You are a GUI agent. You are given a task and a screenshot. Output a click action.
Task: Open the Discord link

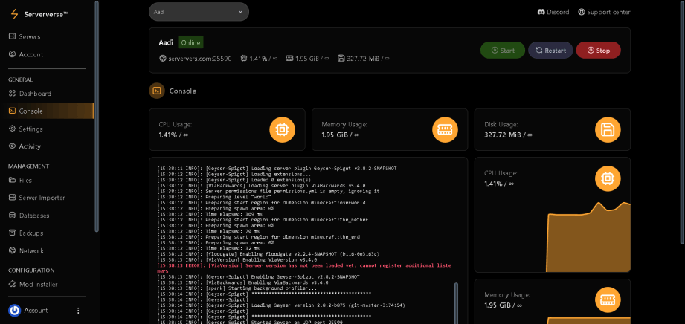tap(553, 12)
